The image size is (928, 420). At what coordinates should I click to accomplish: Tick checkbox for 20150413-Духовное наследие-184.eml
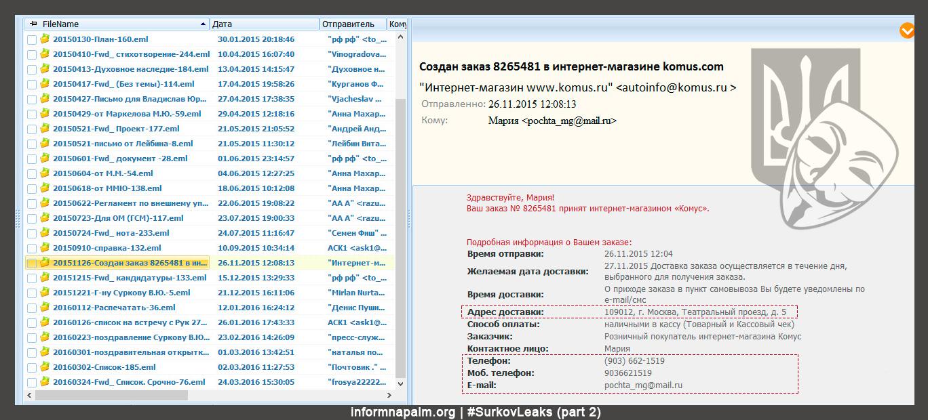point(32,70)
